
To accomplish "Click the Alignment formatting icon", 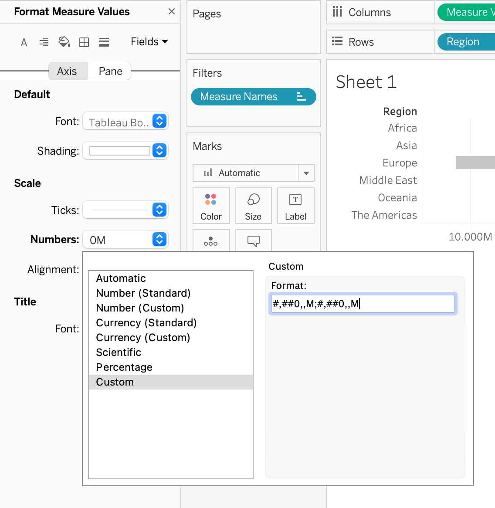I will pos(44,42).
